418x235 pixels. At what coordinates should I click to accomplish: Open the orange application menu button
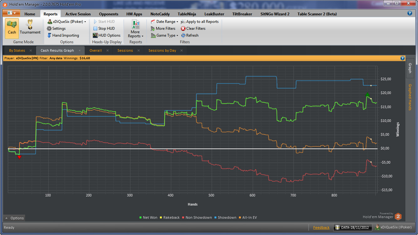click(x=11, y=13)
